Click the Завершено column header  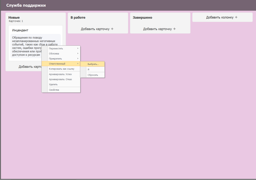click(142, 18)
